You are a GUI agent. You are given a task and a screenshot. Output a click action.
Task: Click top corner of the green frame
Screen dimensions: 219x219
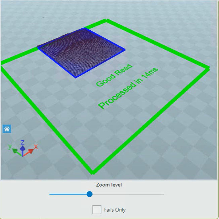click(x=107, y=21)
